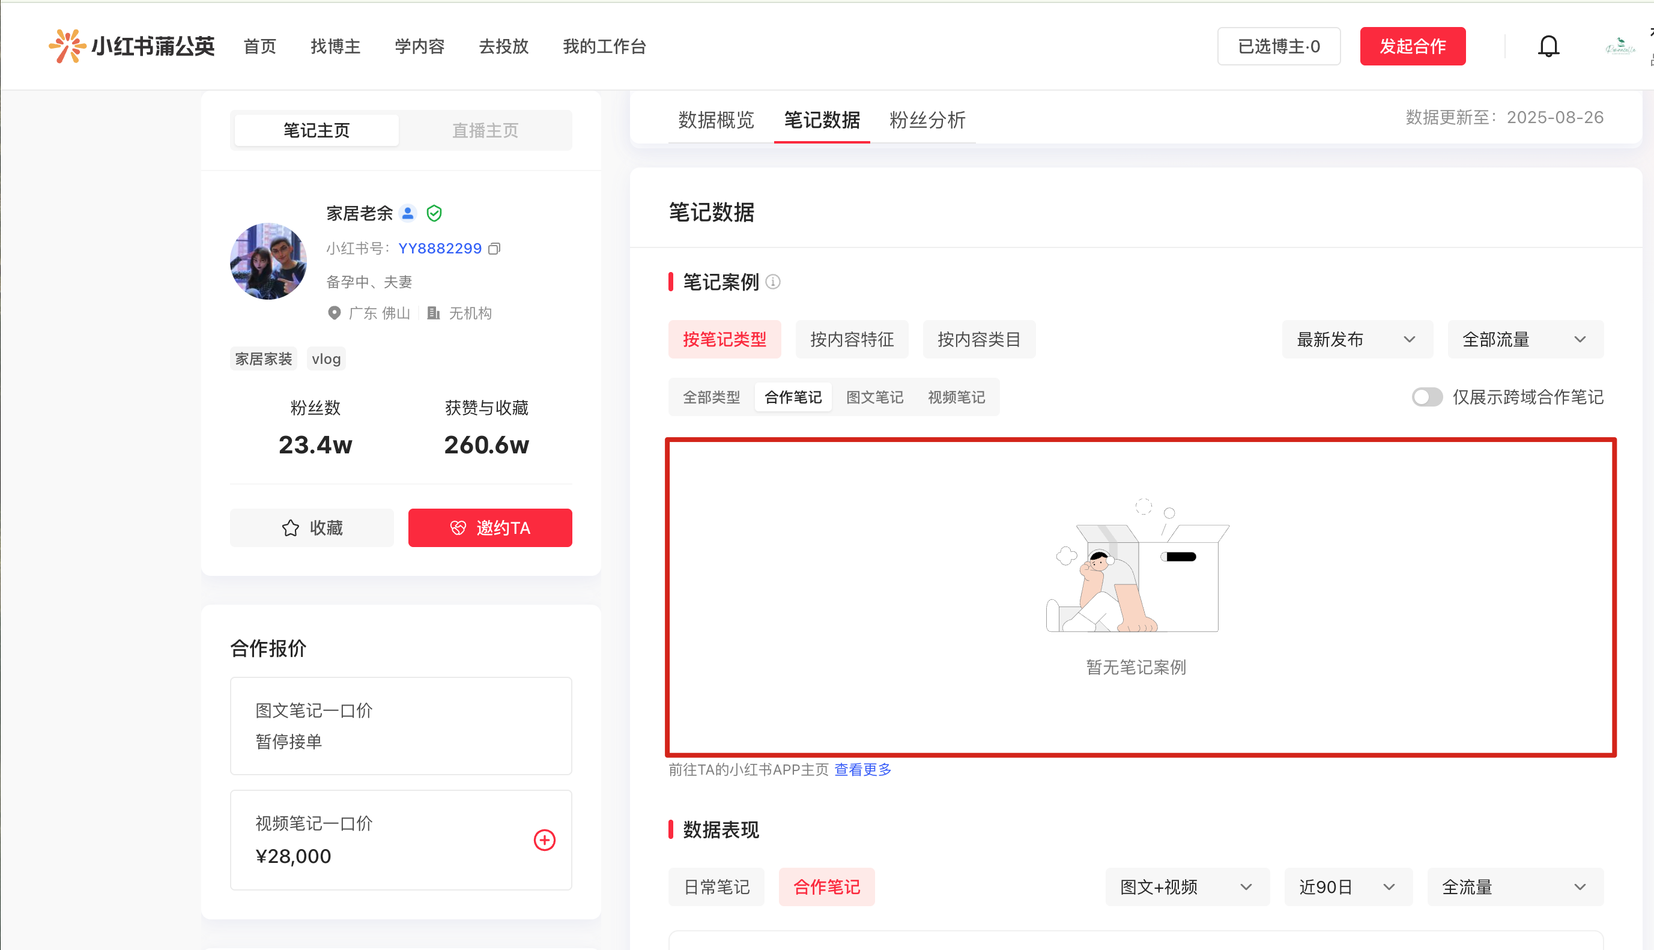Click the building icon next to 无机构
Image resolution: width=1654 pixels, height=950 pixels.
point(433,313)
